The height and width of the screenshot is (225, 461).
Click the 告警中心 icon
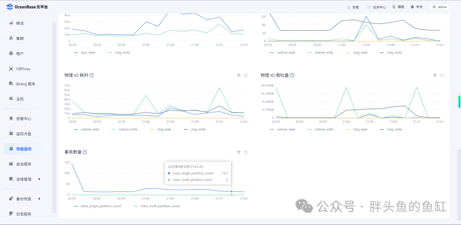pyautogui.click(x=11, y=119)
